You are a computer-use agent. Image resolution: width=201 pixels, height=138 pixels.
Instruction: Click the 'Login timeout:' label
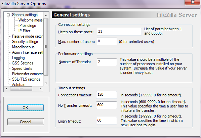click(70, 121)
